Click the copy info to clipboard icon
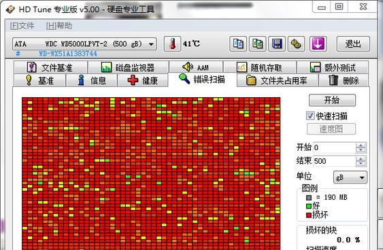383x250 pixels. [x=238, y=44]
